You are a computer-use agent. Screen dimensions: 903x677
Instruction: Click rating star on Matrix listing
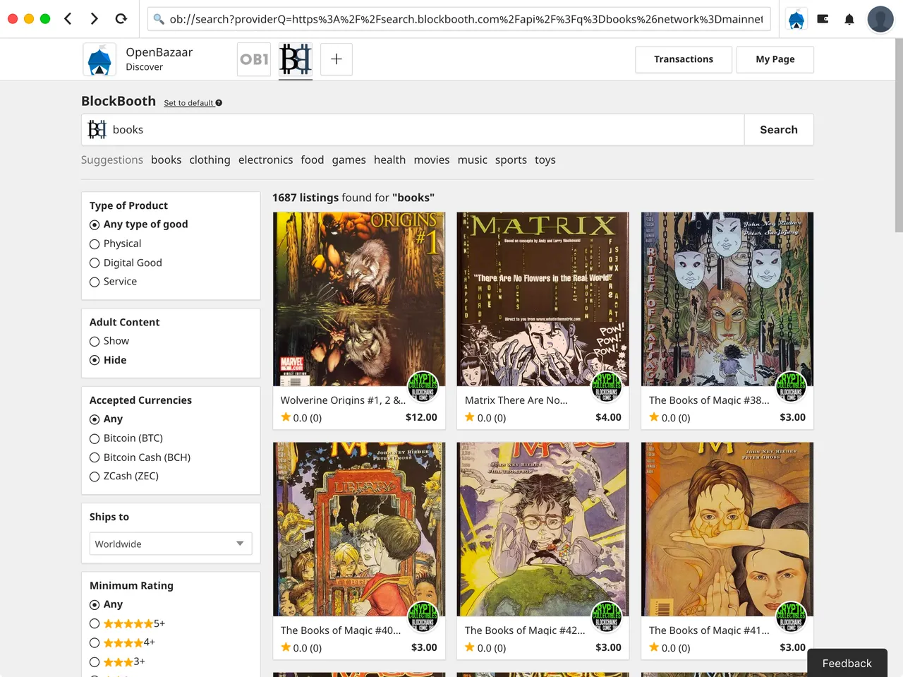click(x=470, y=417)
